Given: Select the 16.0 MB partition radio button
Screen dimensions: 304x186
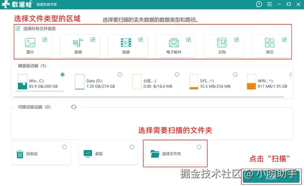Looking at the screenshot, I should coord(177,74).
